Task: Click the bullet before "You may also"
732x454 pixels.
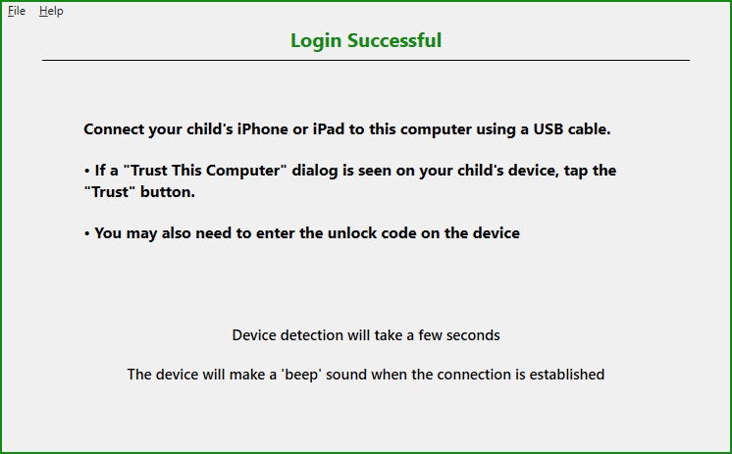Action: click(x=86, y=233)
